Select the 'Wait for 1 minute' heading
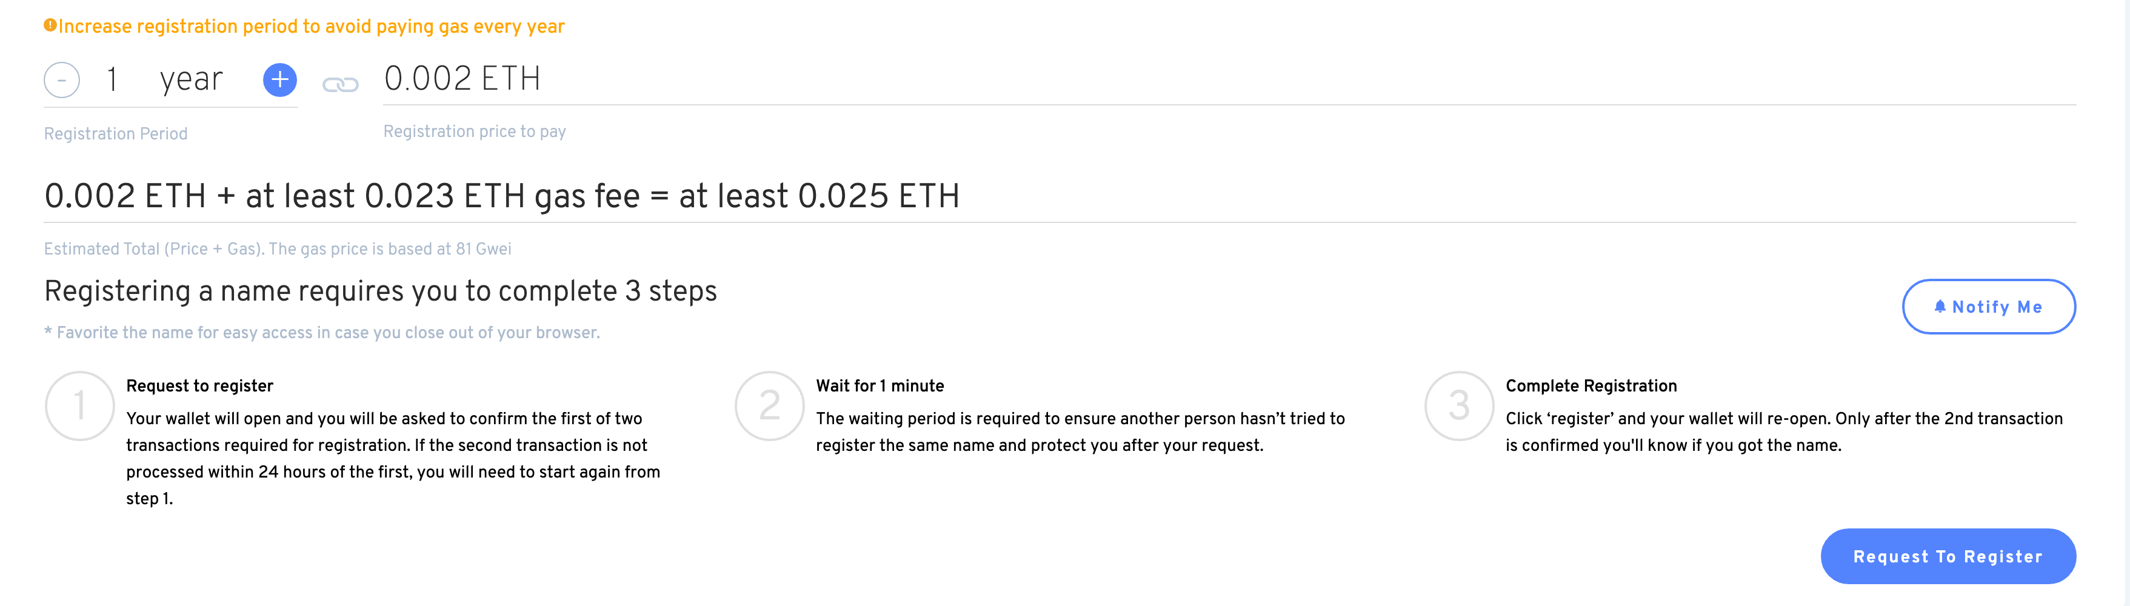2130x606 pixels. tap(880, 385)
